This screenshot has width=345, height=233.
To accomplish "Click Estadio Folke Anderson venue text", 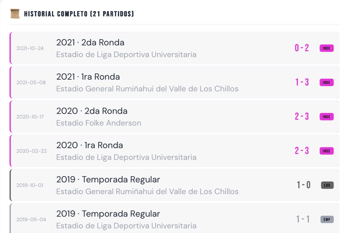I will tap(99, 123).
